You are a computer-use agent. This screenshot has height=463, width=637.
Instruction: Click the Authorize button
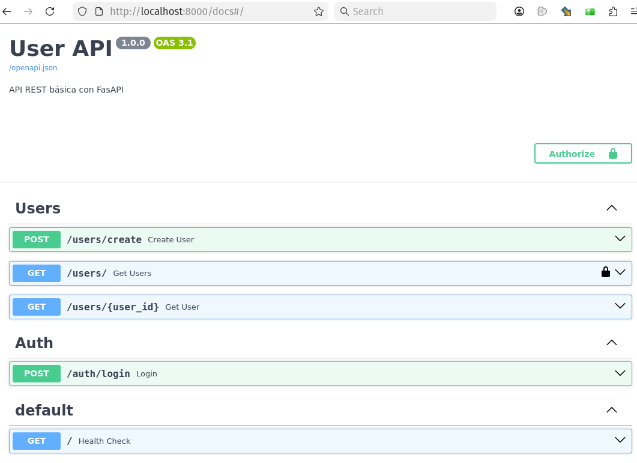(582, 153)
